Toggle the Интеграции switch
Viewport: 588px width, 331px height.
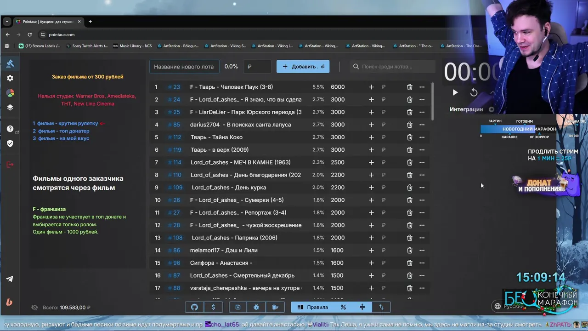[492, 109]
